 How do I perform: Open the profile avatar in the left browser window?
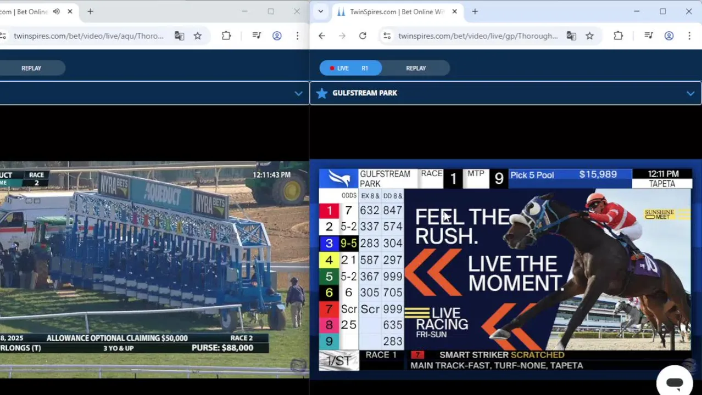[277, 36]
